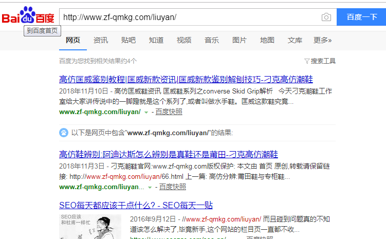Go to the 地图 tab

click(x=267, y=40)
